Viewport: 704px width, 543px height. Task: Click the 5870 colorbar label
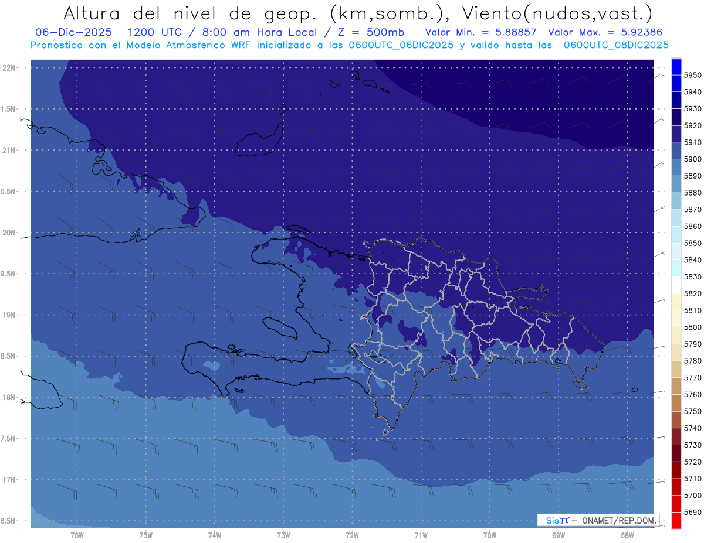693,210
